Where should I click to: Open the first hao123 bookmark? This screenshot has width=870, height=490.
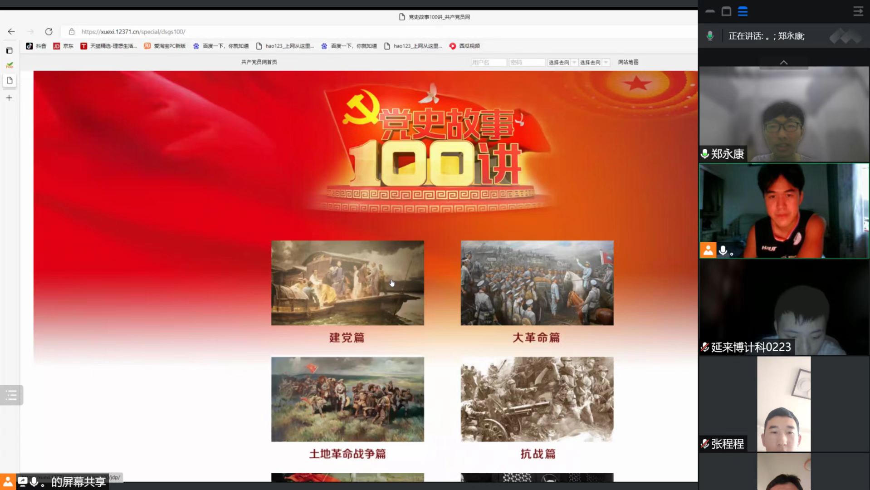pos(285,46)
